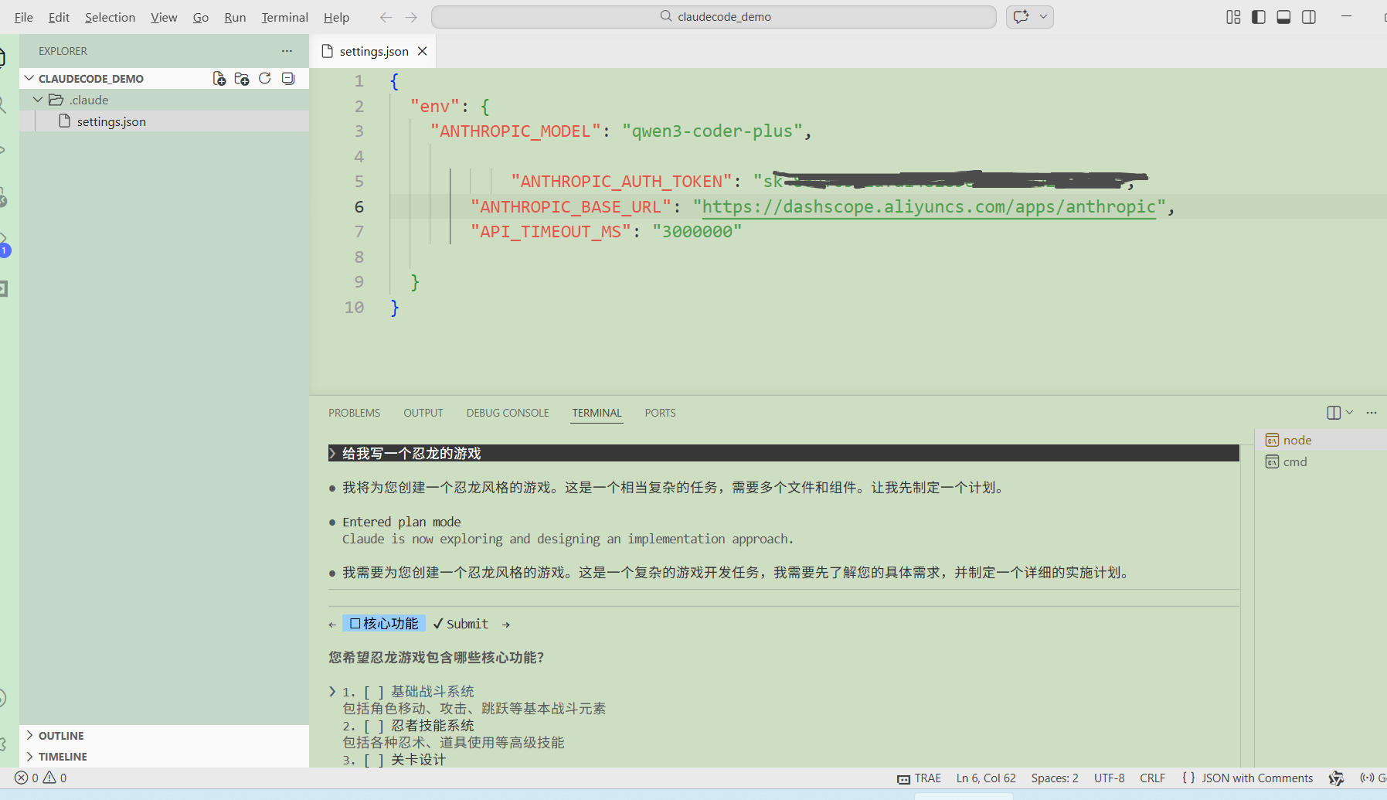Switch to the OUTPUT panel tab
Screen dimensions: 1387x800
423,413
